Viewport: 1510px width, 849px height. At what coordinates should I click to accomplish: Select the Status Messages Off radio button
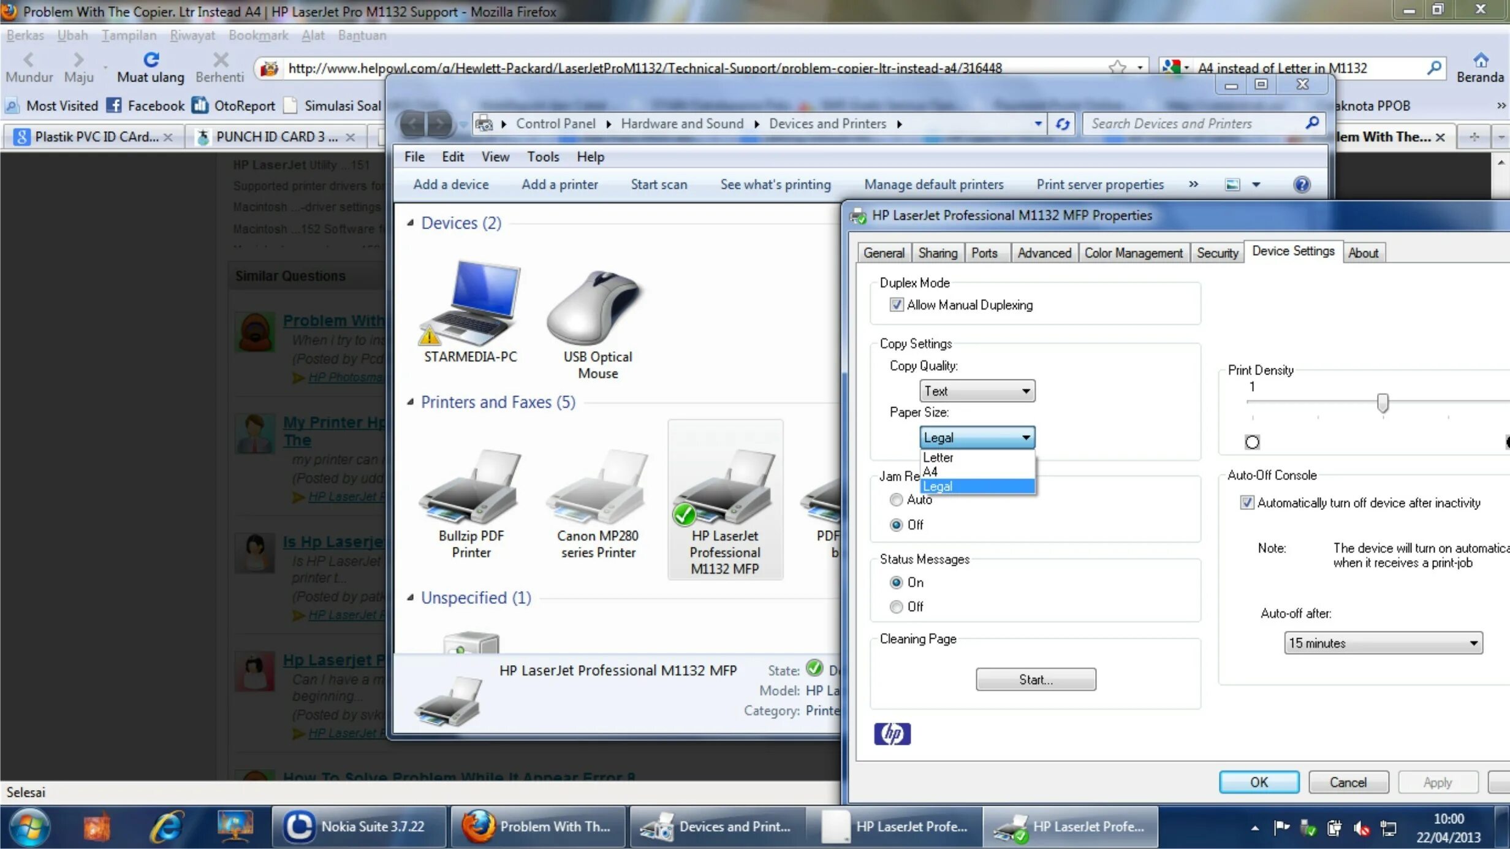click(897, 606)
